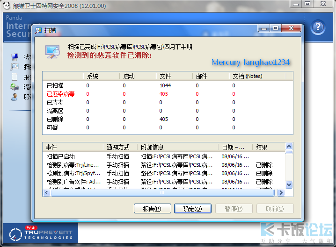Select the 检测到病毒:Trj/Line... event row
The width and height of the screenshot is (336, 247).
164,165
